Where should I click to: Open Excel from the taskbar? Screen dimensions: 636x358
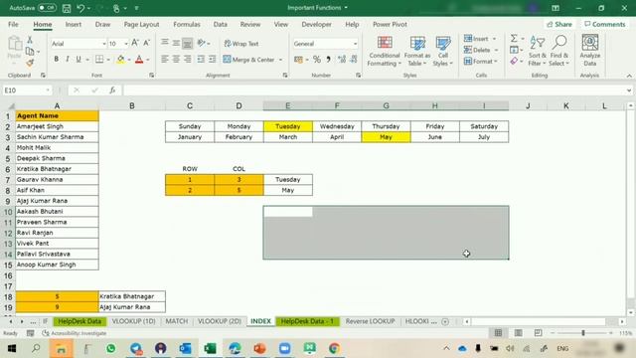pos(210,348)
